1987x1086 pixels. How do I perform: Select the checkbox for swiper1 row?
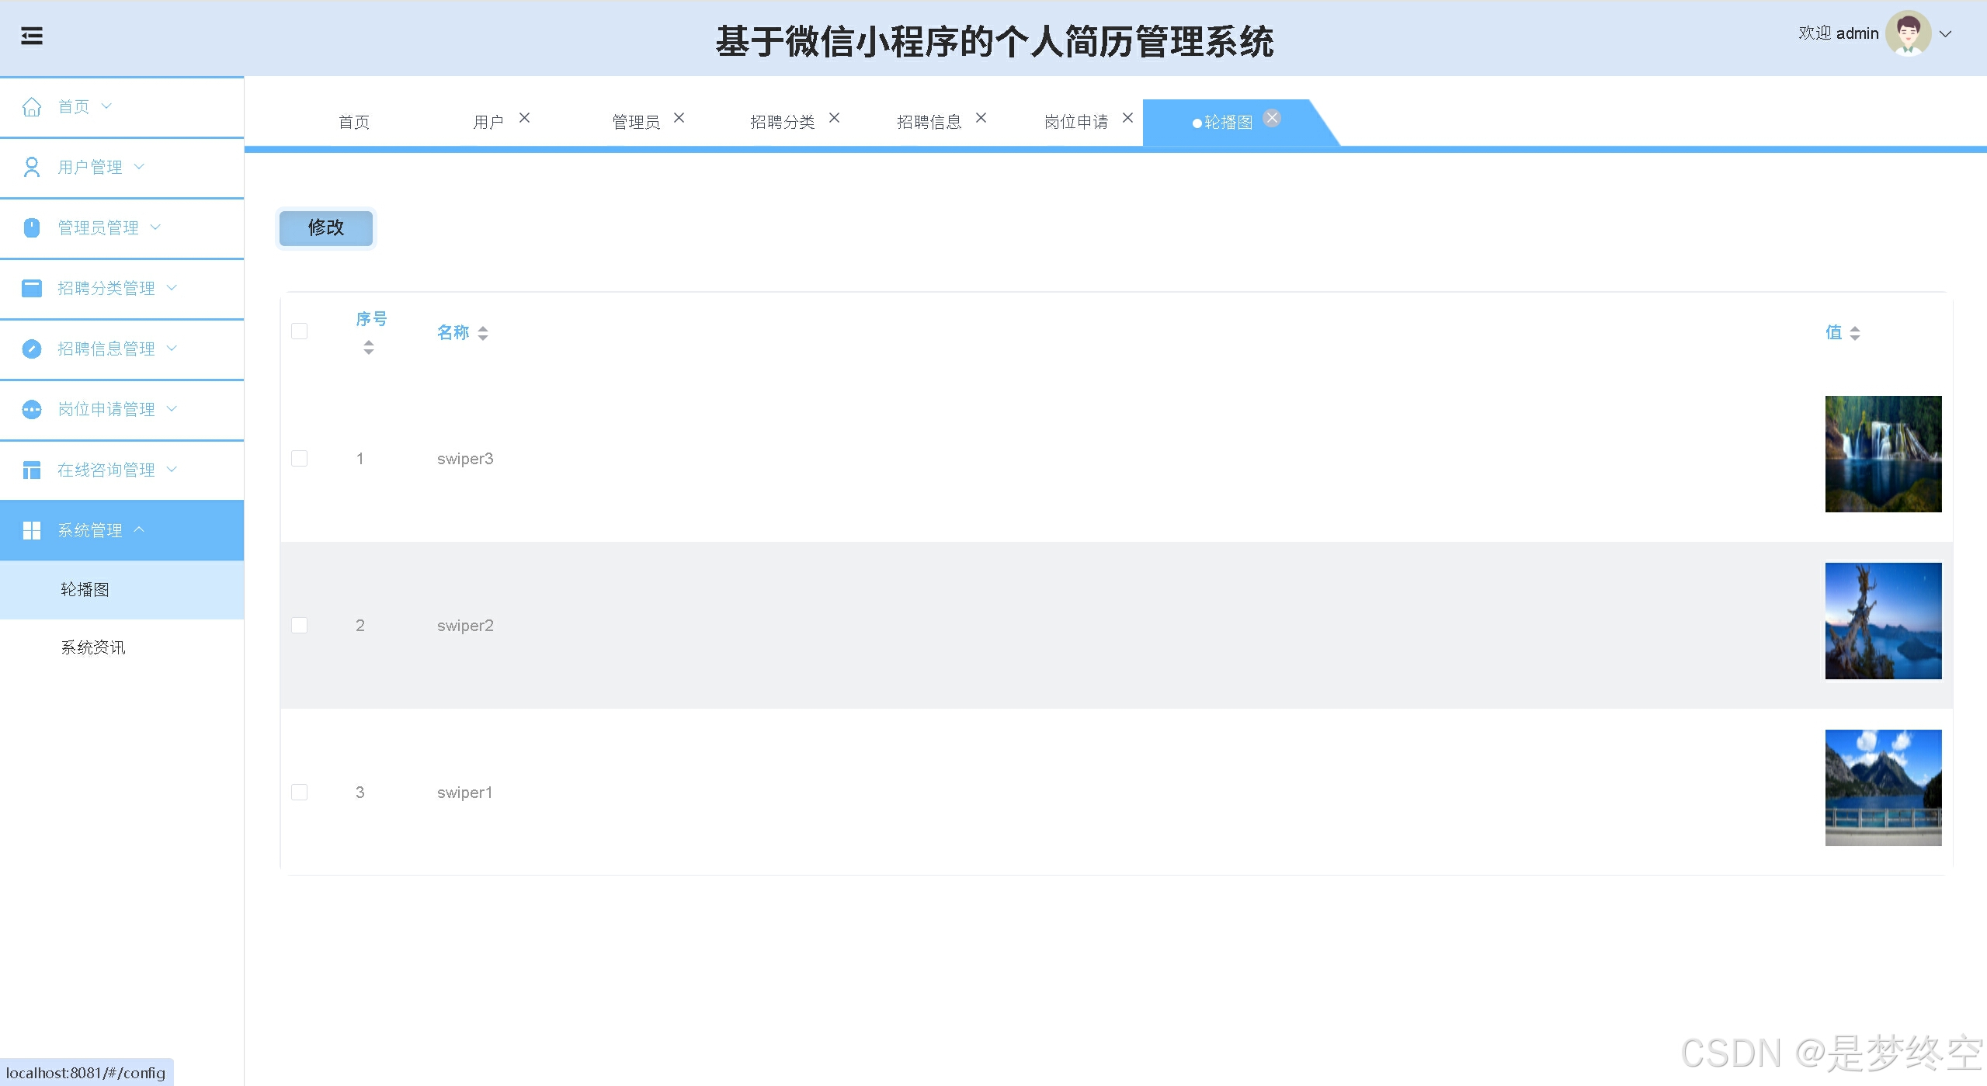tap(299, 792)
